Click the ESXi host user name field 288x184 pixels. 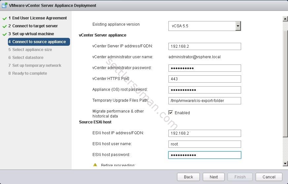(205, 144)
